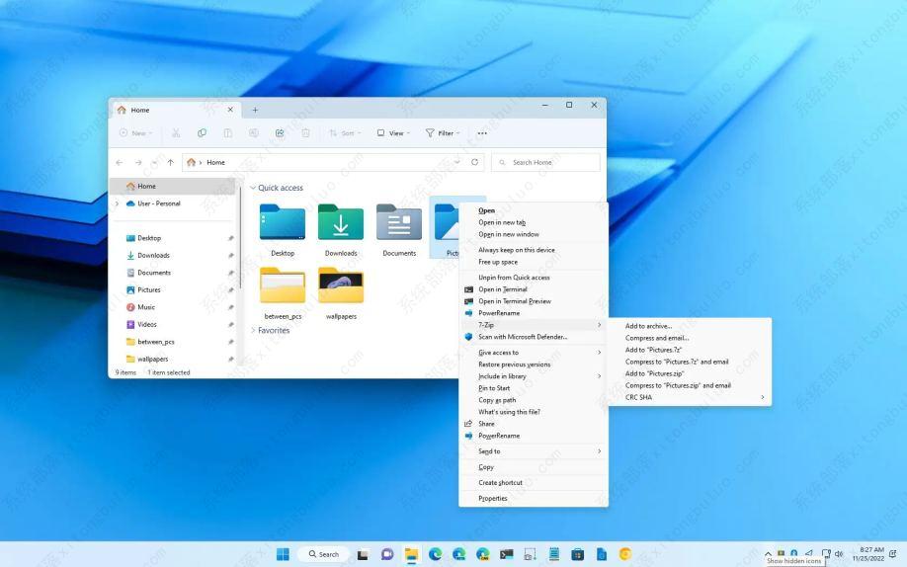This screenshot has width=907, height=567.
Task: Choose Properties in the context menu
Action: click(x=493, y=499)
